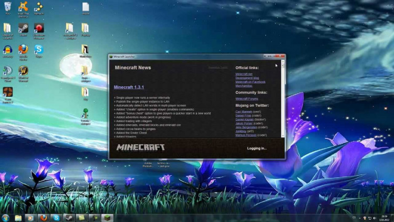Click the language indicator in system tray
This screenshot has width=394, height=222.
coord(354,217)
